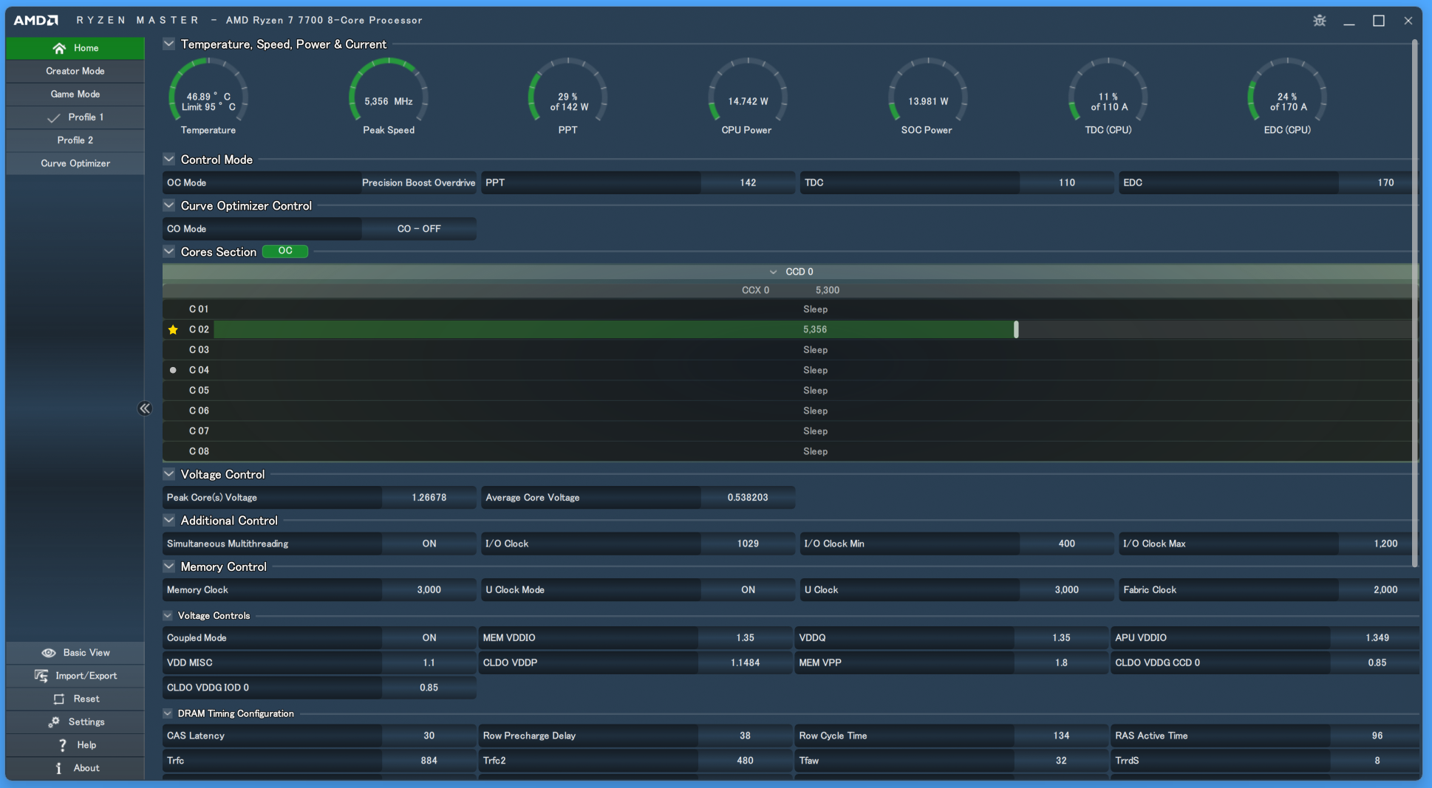Toggle U Clock Mode ON value
This screenshot has height=788, width=1432.
[748, 590]
